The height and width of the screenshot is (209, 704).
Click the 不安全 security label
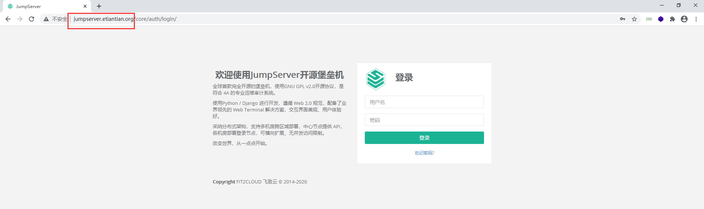pos(60,19)
